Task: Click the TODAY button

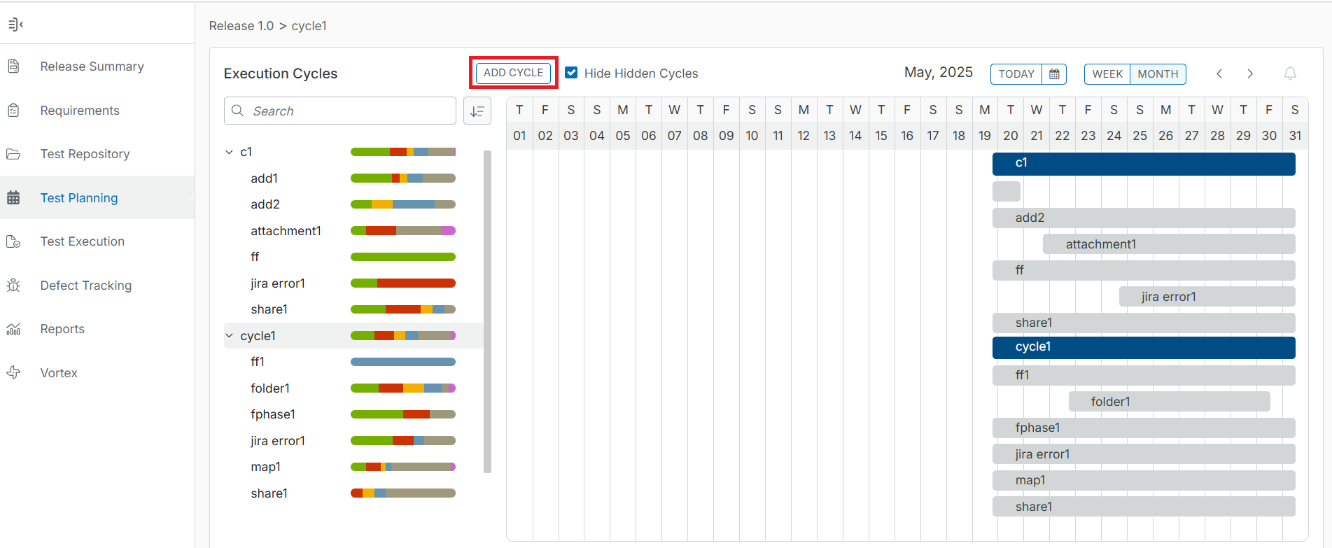Action: (x=1016, y=74)
